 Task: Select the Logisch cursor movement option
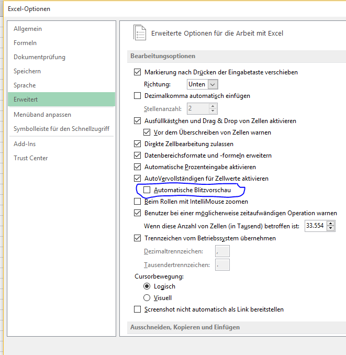pyautogui.click(x=147, y=286)
